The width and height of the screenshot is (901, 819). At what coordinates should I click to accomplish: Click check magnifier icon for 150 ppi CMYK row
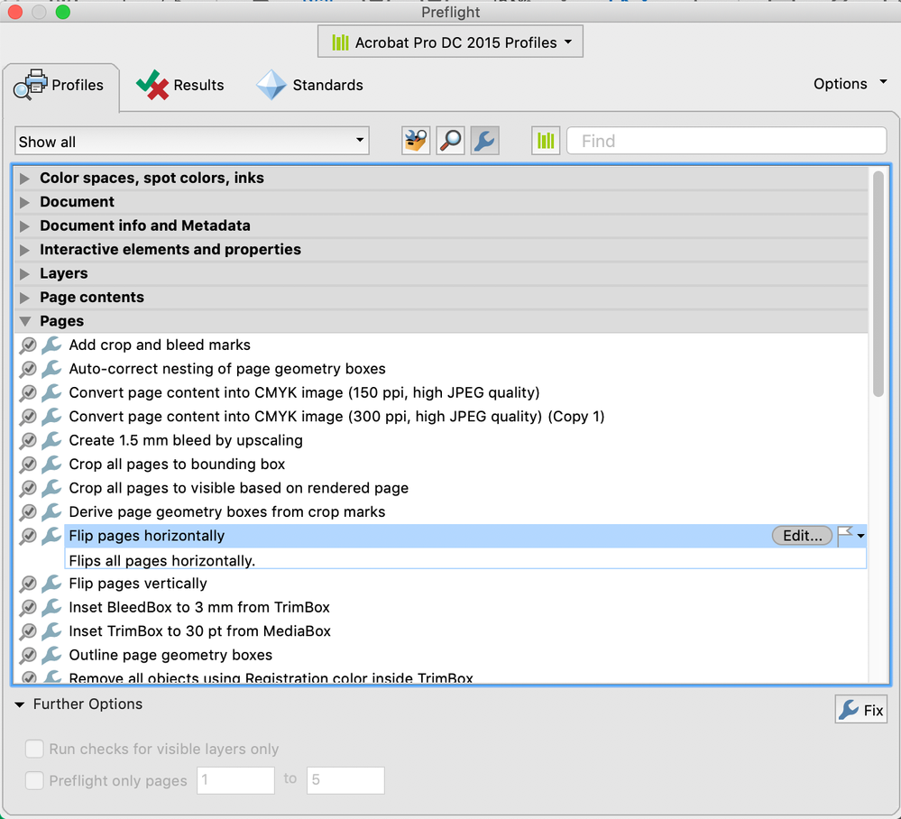pos(28,392)
